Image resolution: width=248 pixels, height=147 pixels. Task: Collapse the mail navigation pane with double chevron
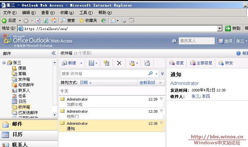(54, 53)
